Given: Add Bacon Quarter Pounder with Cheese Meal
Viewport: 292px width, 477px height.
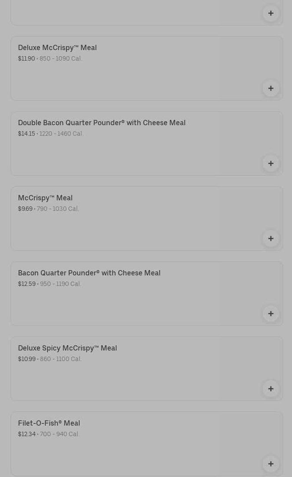Looking at the screenshot, I should [270, 314].
